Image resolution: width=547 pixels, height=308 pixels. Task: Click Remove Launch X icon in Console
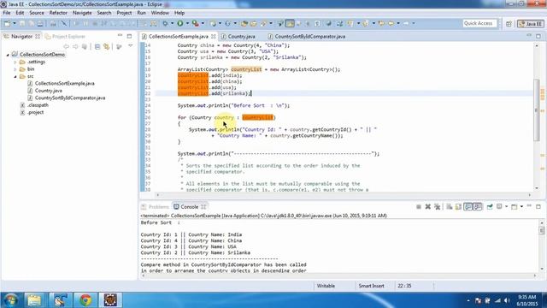[427, 207]
